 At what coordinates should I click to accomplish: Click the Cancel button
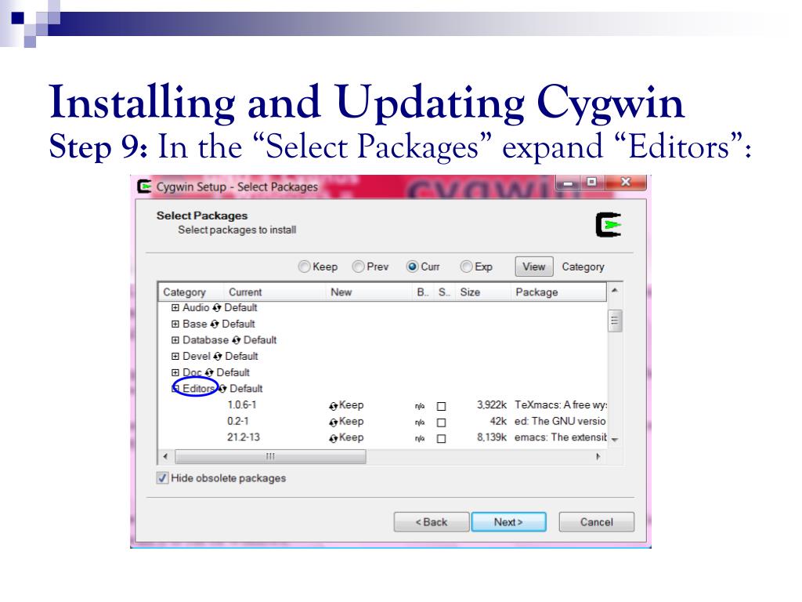pos(596,522)
